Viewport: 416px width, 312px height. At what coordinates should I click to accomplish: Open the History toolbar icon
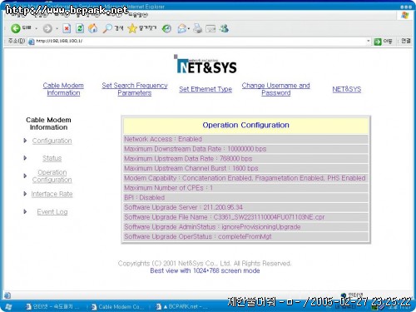click(166, 28)
